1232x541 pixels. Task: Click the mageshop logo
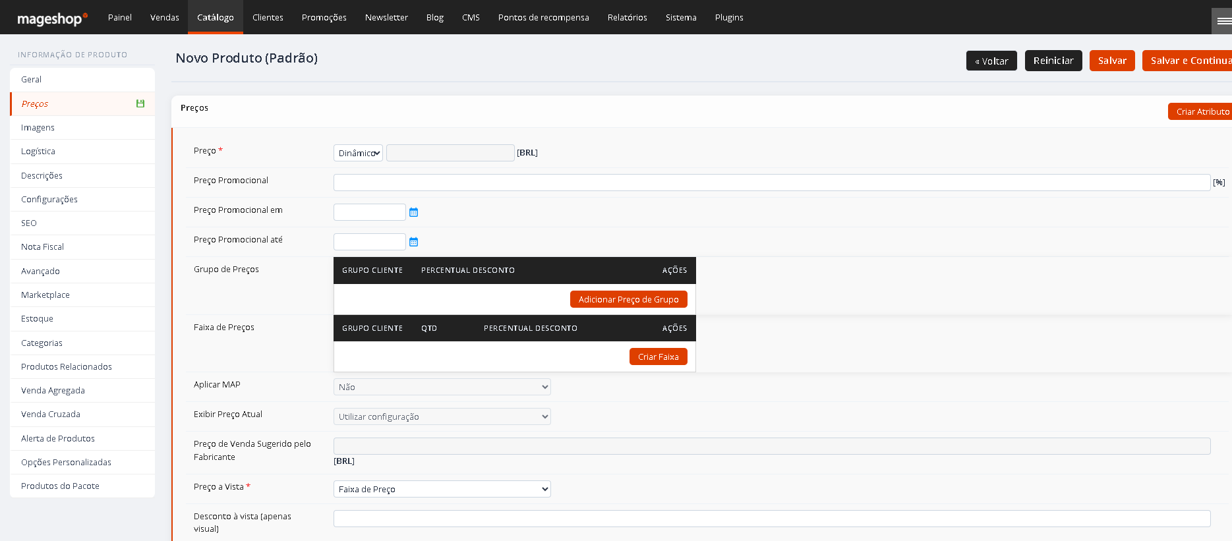pos(52,18)
